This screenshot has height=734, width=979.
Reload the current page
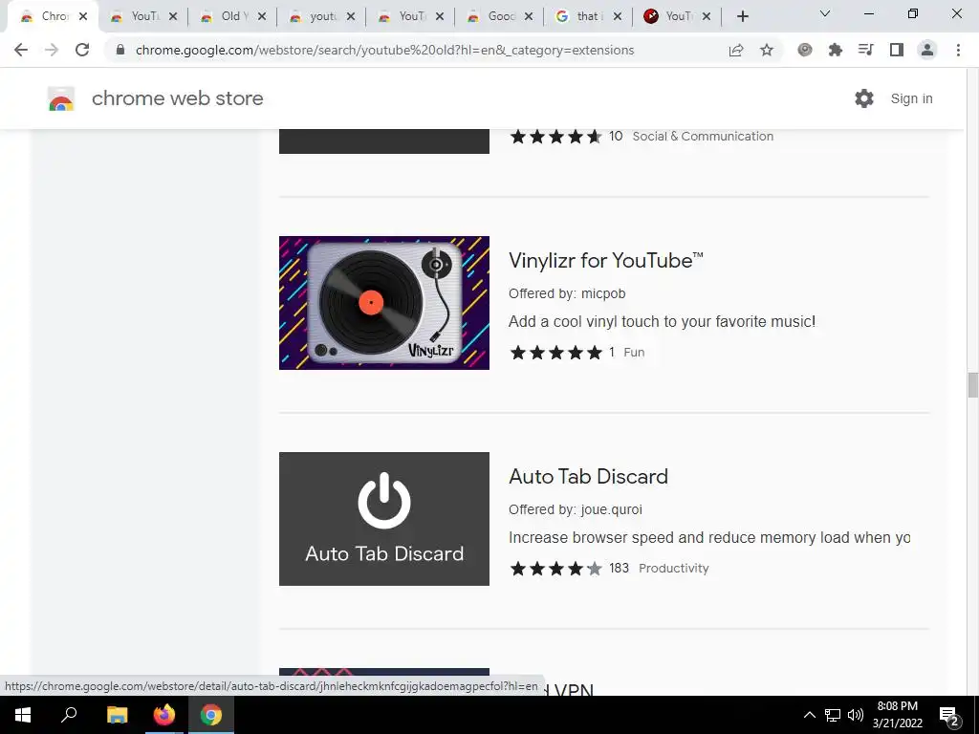click(x=82, y=50)
